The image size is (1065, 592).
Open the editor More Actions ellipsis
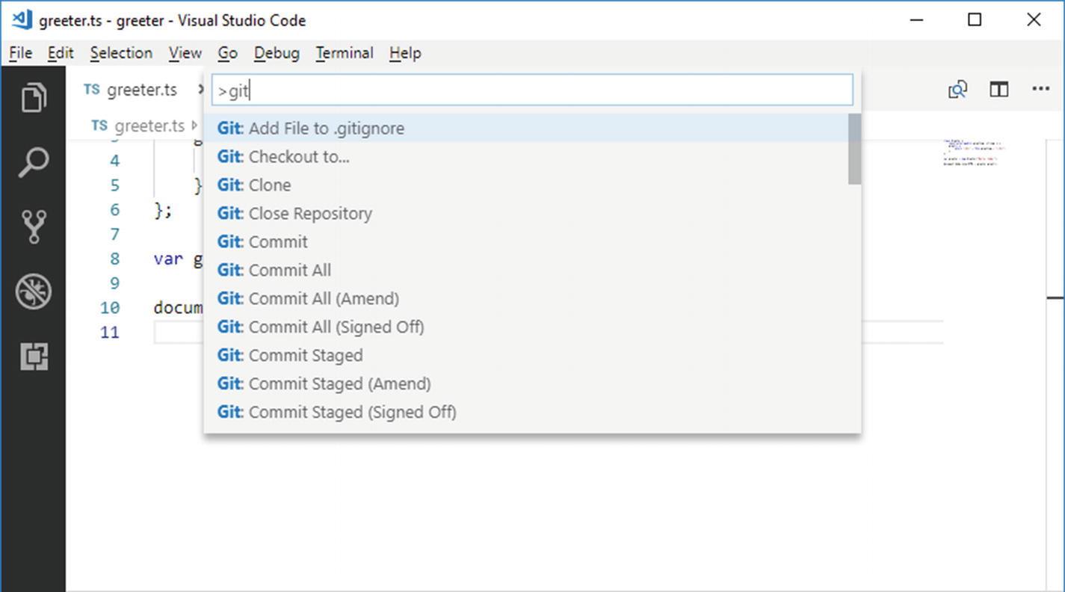click(1041, 90)
